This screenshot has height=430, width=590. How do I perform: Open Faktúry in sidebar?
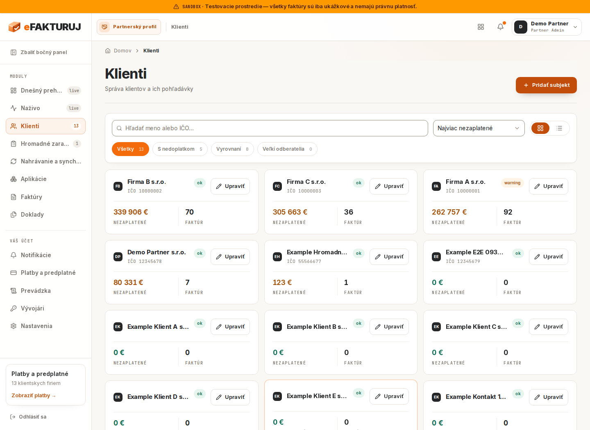(x=45, y=197)
